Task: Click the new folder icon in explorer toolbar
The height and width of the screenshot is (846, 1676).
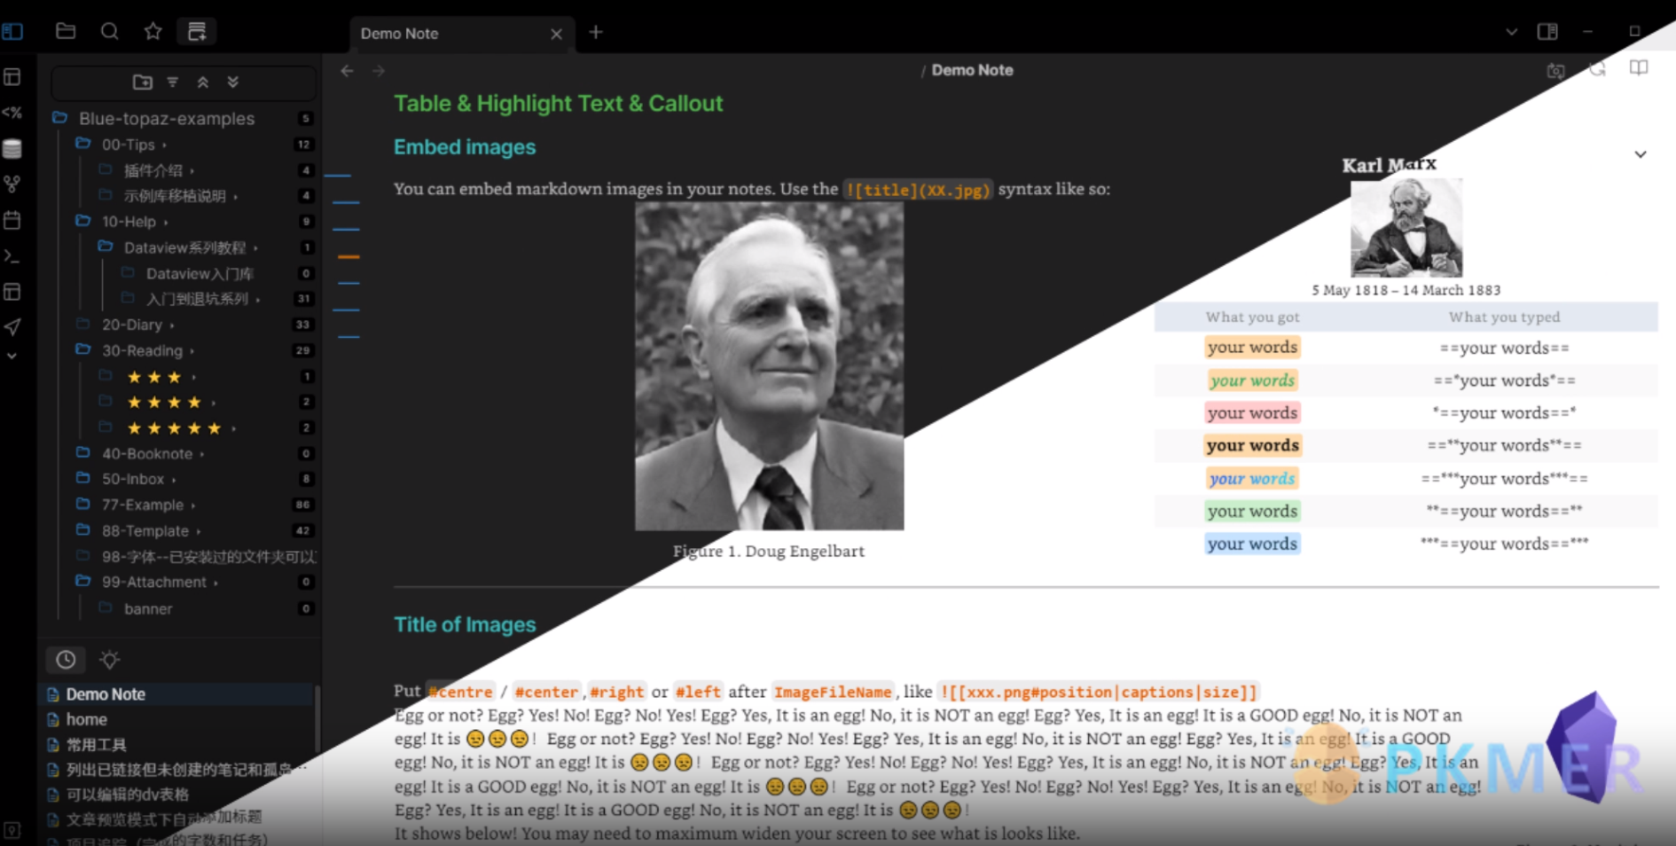Action: (142, 82)
